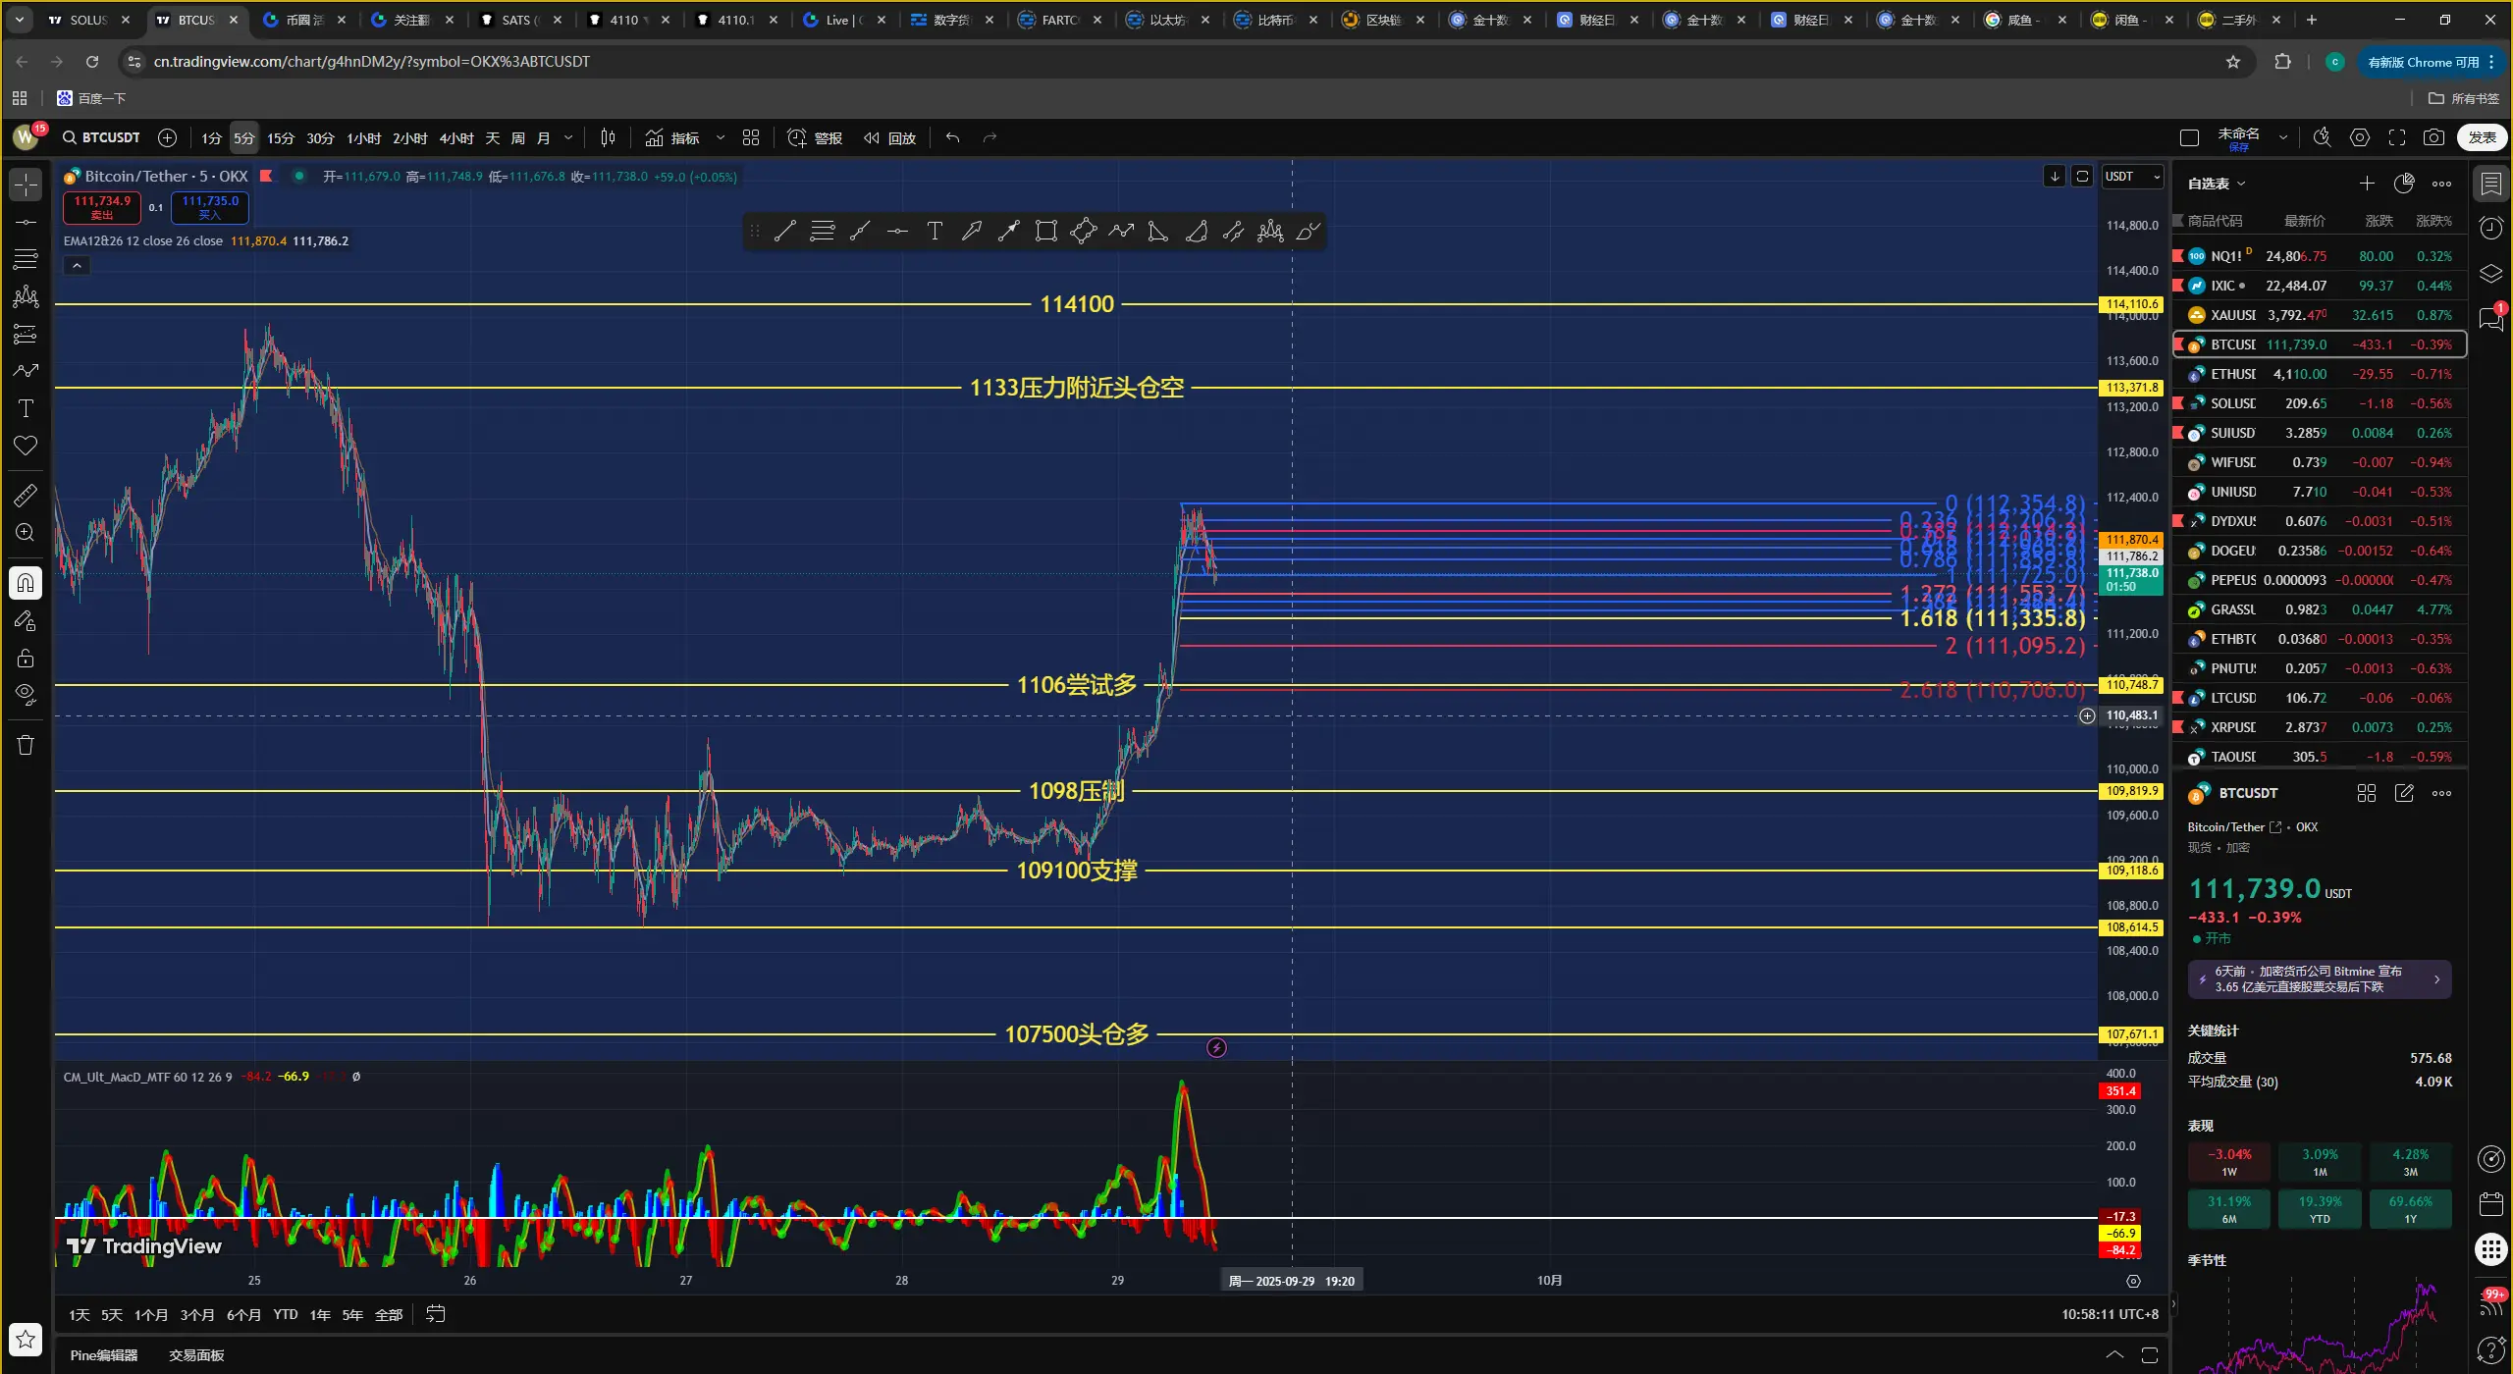Toggle lock all drawing tools

26,658
